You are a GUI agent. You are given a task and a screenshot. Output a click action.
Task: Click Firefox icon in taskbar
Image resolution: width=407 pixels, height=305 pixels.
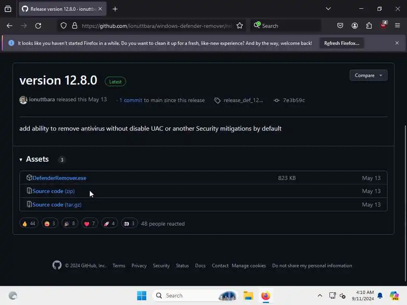point(266,295)
